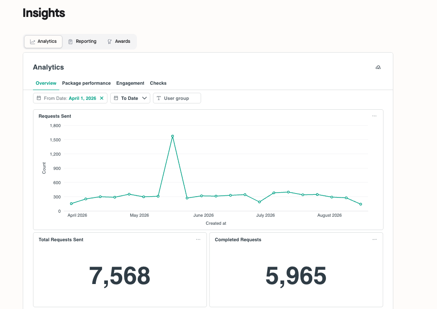Screen dimensions: 437x309
Task: Open the Completed Requests card options
Action: pos(374,239)
